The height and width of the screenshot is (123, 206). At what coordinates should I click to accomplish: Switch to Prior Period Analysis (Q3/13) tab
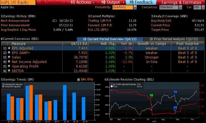(174, 39)
